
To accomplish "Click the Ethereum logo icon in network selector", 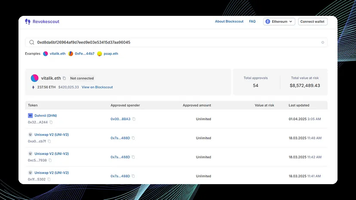I will 268,21.
